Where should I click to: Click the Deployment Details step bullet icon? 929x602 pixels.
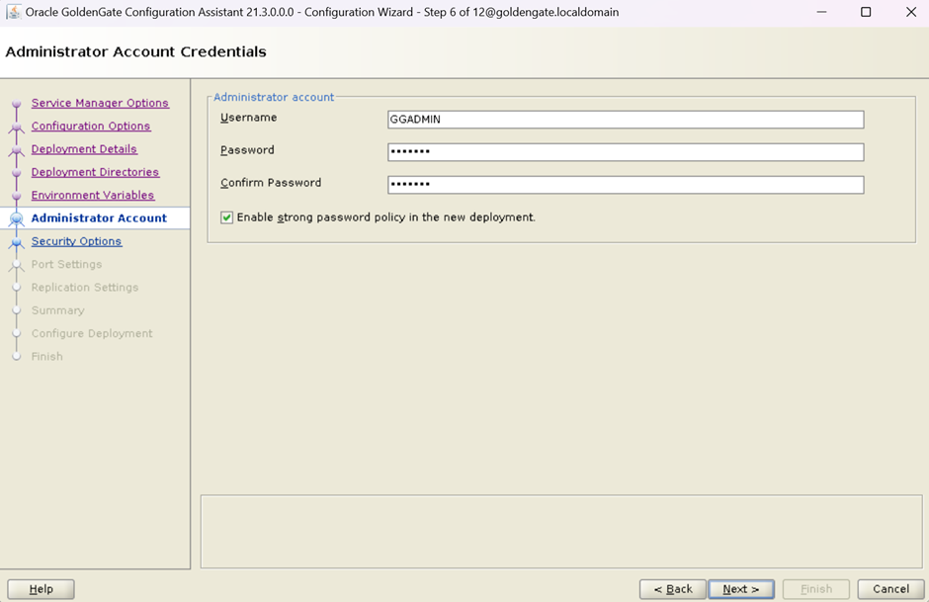click(x=16, y=150)
